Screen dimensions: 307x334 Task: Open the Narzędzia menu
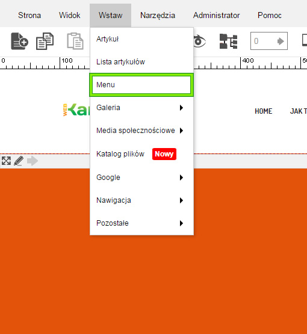tap(158, 15)
